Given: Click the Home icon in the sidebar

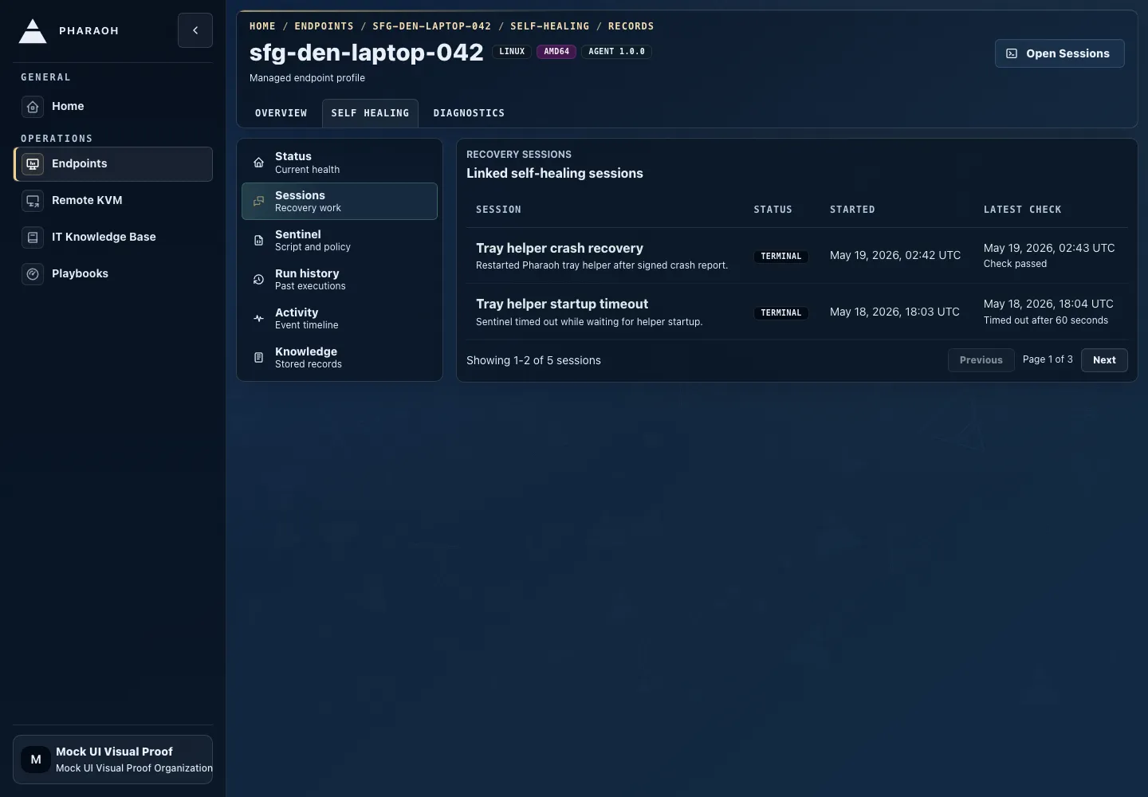Looking at the screenshot, I should pos(33,106).
